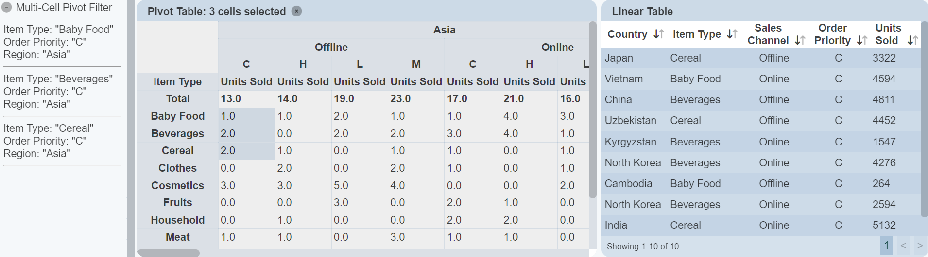
Task: Click the pivot table vertical scrollbar
Action: (592, 109)
